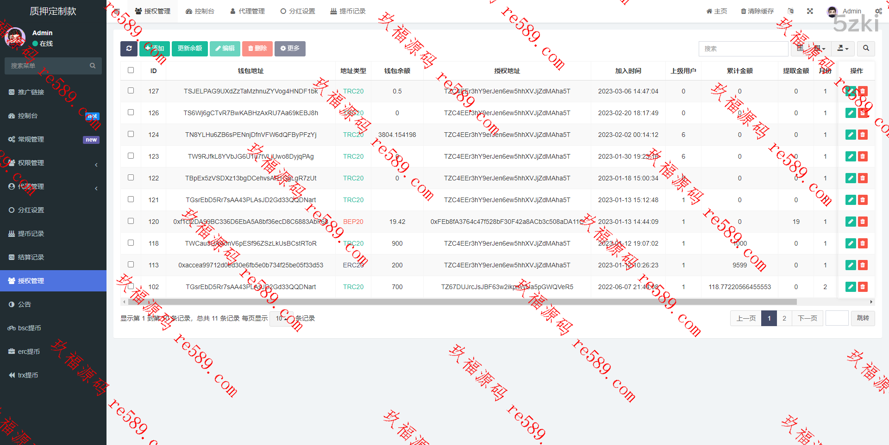Check the checkbox for row ID 127
The height and width of the screenshot is (445, 889).
131,91
